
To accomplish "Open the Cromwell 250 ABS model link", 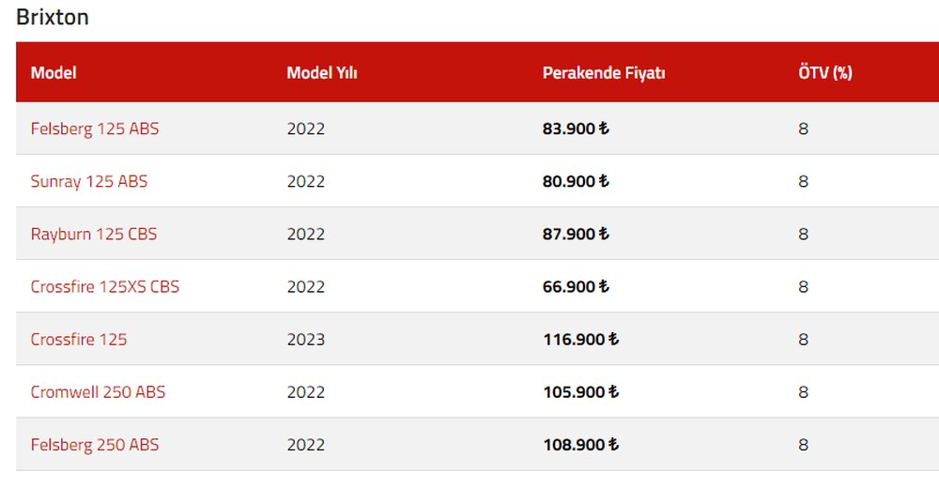I will point(98,392).
